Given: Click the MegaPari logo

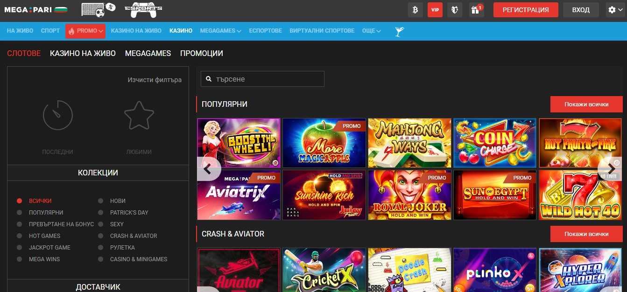Looking at the screenshot, I should (36, 9).
